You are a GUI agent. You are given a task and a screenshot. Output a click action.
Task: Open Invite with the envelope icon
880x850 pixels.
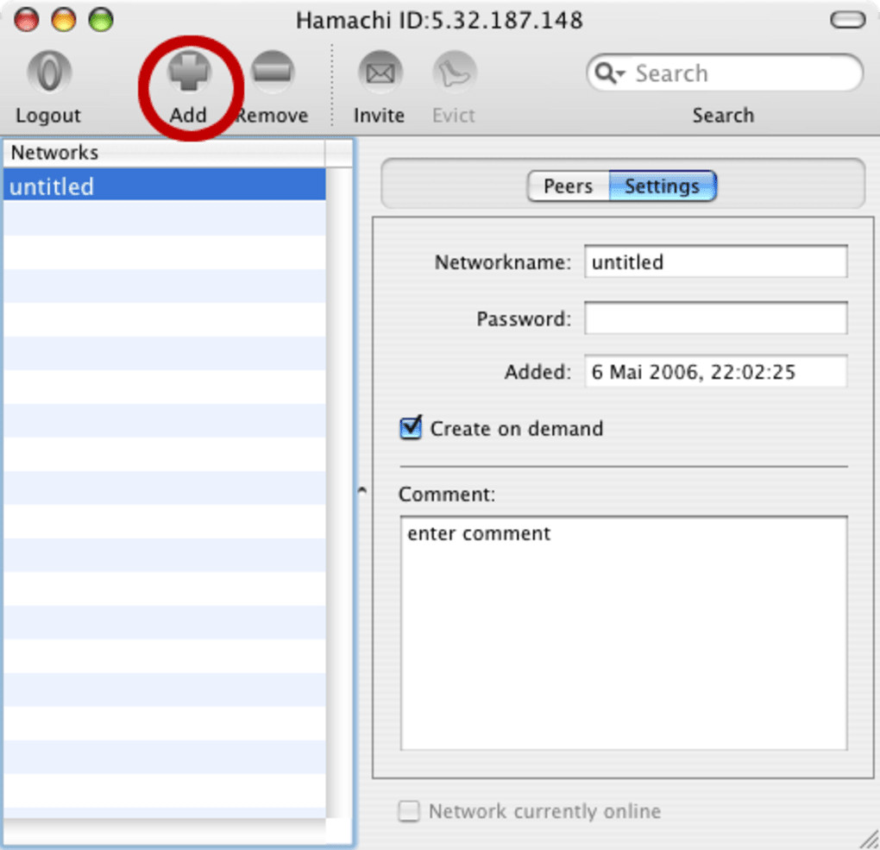380,72
